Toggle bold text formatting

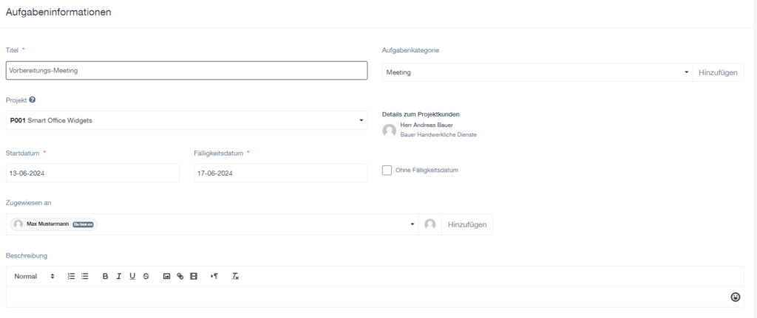(x=106, y=276)
